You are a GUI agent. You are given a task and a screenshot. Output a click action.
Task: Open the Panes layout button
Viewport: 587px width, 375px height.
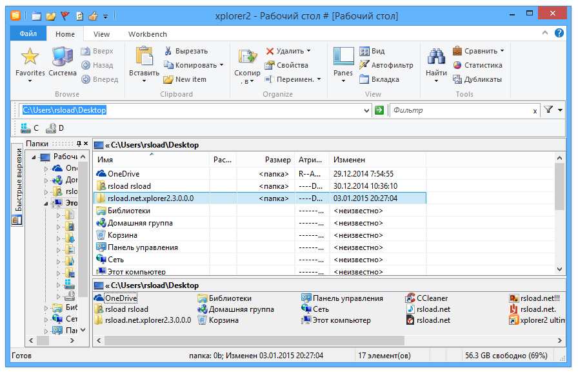[x=343, y=64]
